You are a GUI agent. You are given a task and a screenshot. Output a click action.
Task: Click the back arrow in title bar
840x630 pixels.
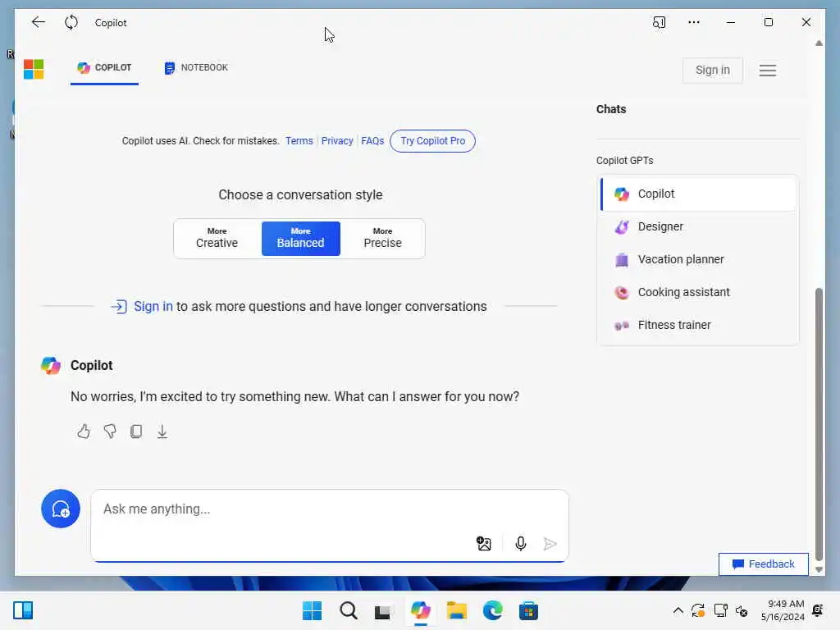[x=38, y=22]
